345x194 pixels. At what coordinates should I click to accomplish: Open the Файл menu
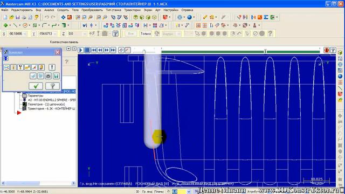point(4,10)
